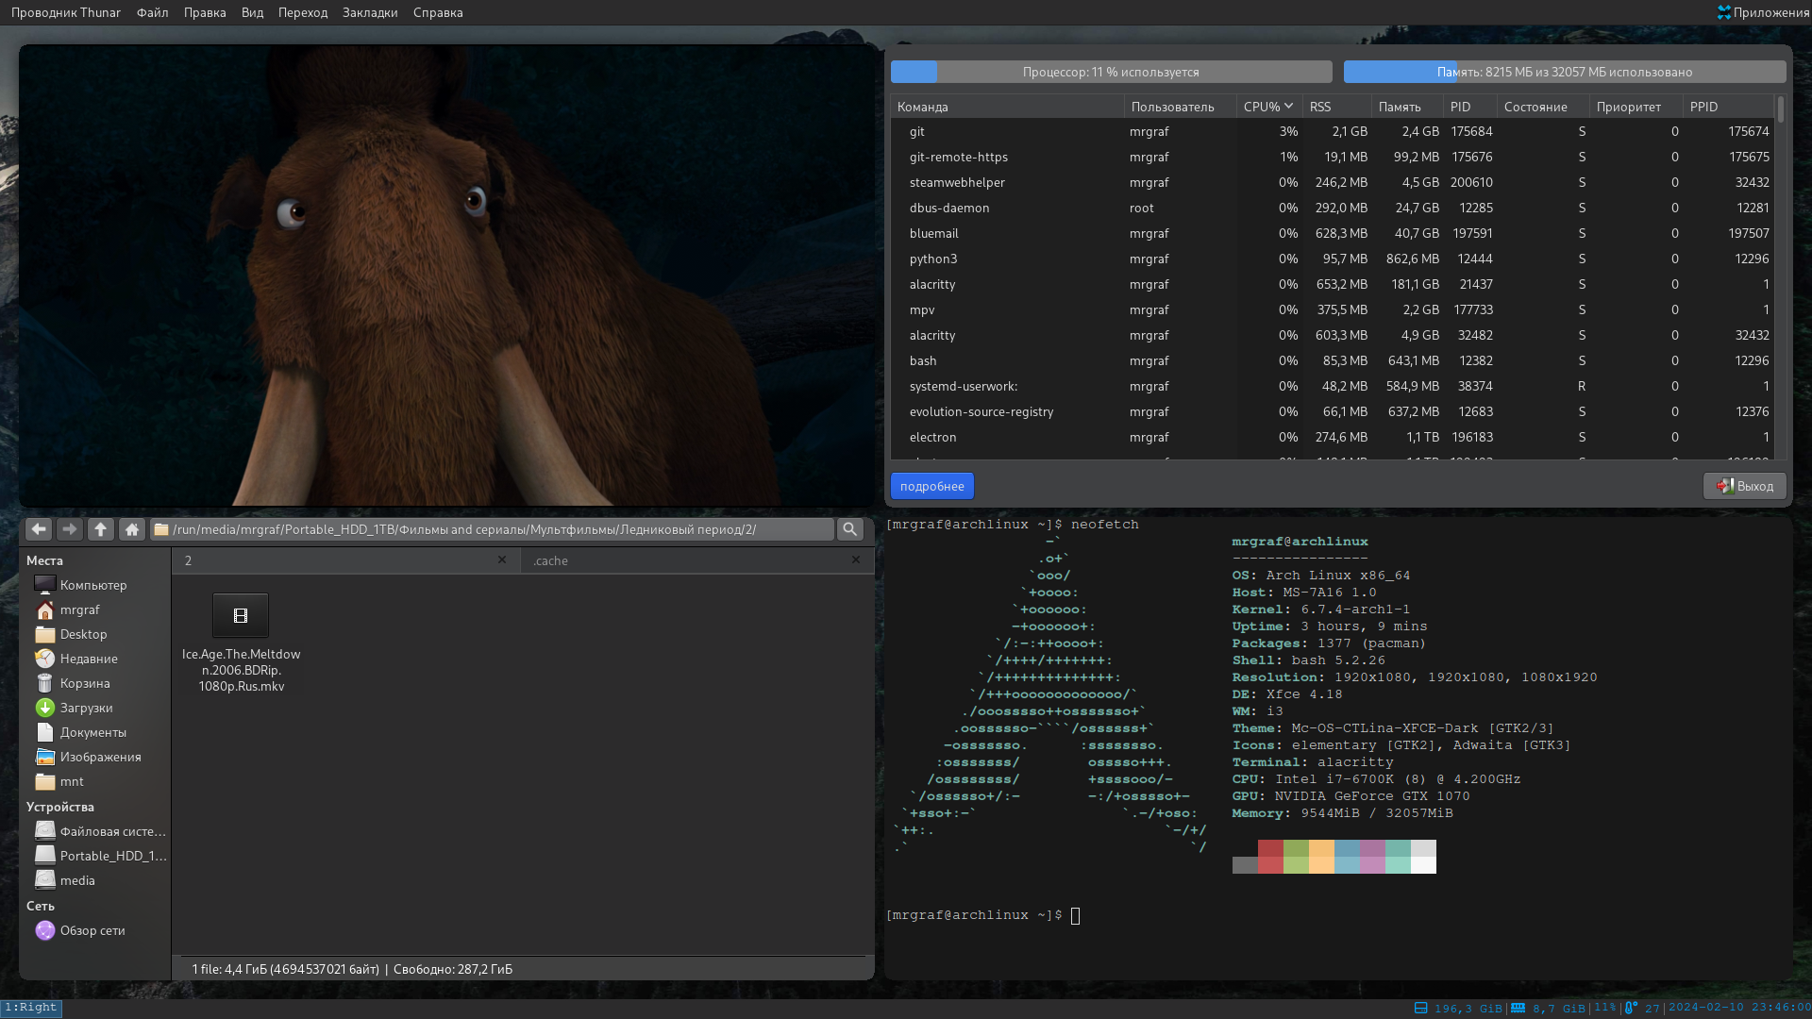Viewport: 1812px width, 1019px height.
Task: Close the .cache tab in Thunar
Action: tap(856, 560)
